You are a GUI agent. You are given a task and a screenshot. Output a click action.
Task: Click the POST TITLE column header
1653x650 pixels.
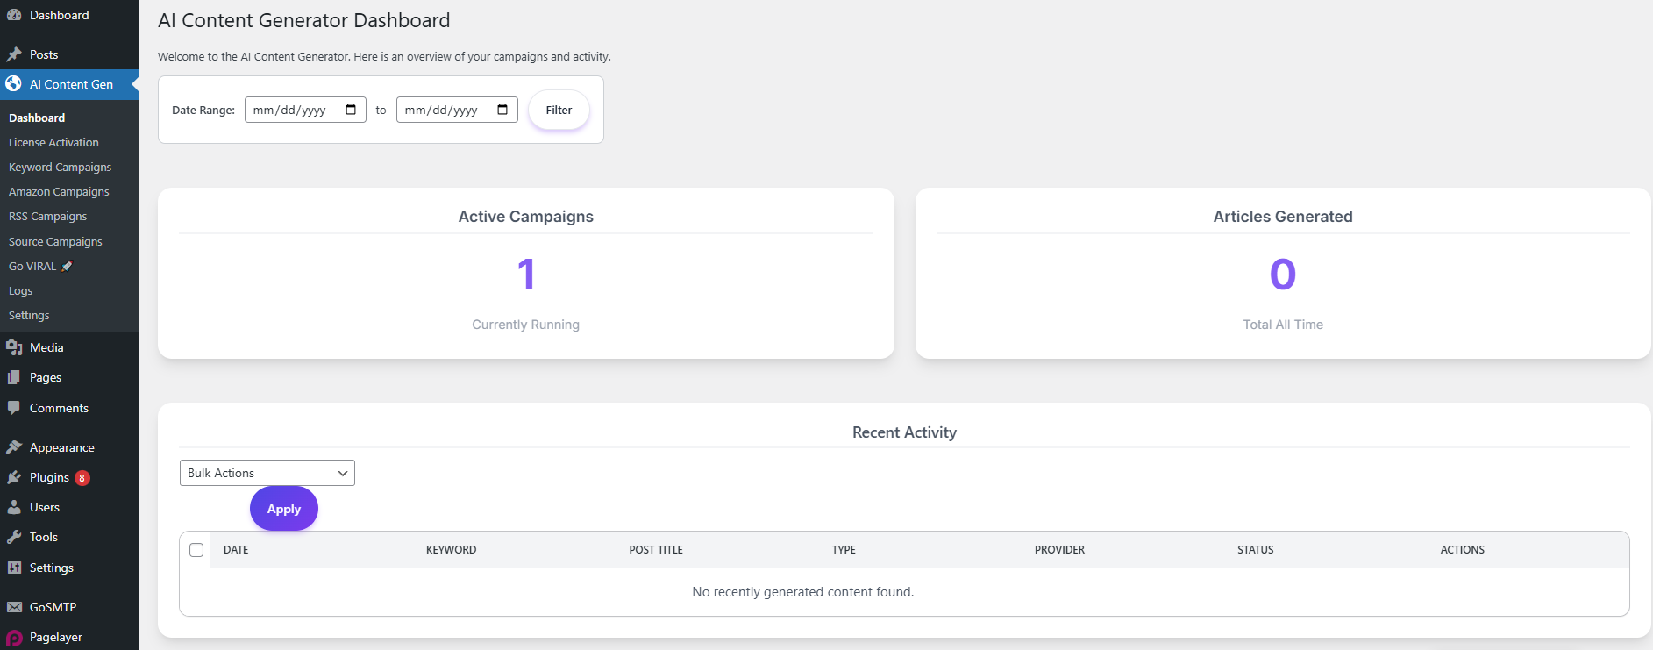pos(656,550)
